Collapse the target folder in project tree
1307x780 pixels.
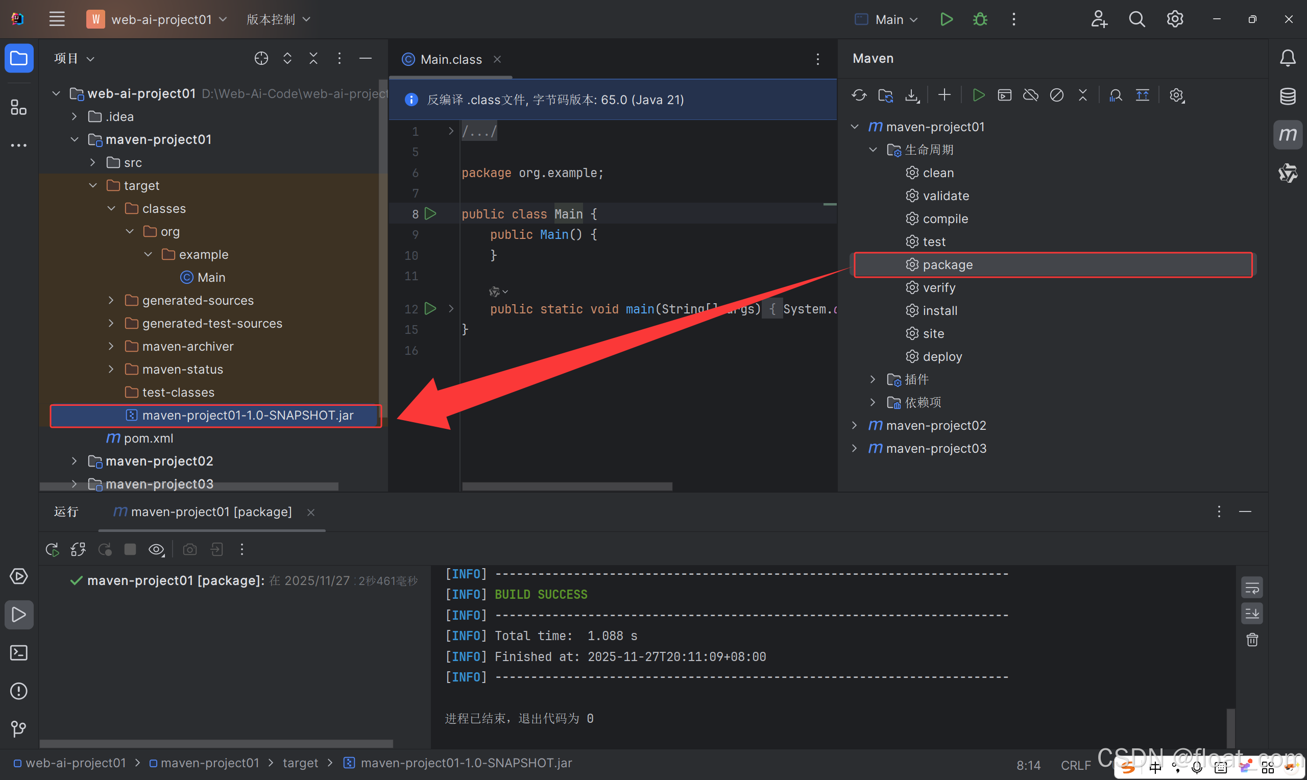point(93,185)
